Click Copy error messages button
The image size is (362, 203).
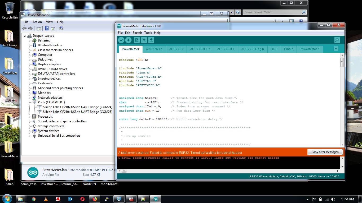[x=325, y=152]
